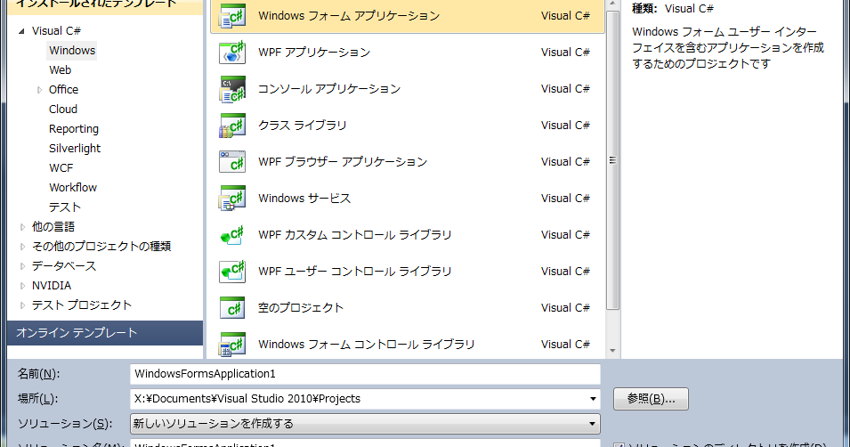Click Visual C# label in WPF ブラウザー row

point(565,162)
